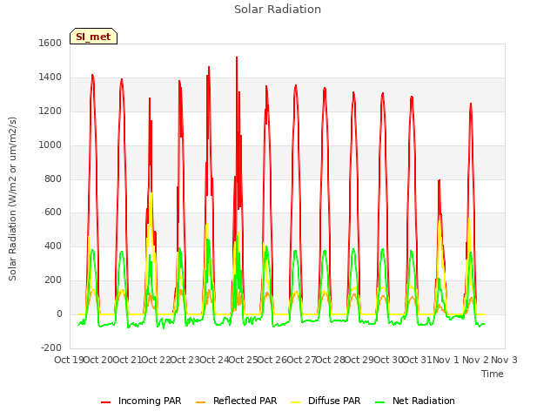
Task: Click the low Nov 1 red peak near 800
Action: coord(439,180)
